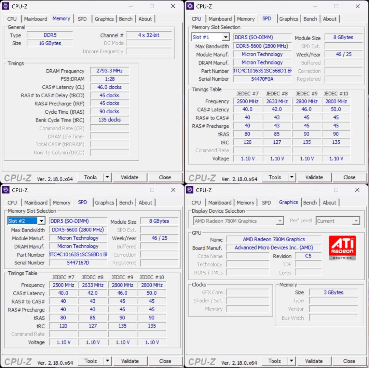Screen dimensions: 369x368
Task: Open AMD Radeon 780M display device dropdown
Action: [x=280, y=221]
